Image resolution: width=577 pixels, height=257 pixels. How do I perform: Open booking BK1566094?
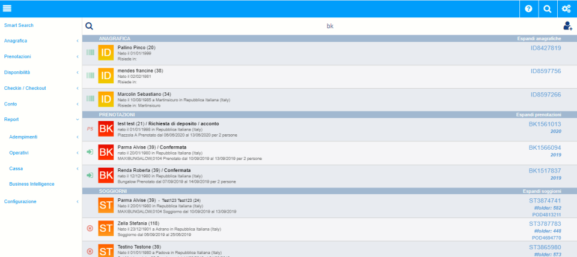(545, 148)
